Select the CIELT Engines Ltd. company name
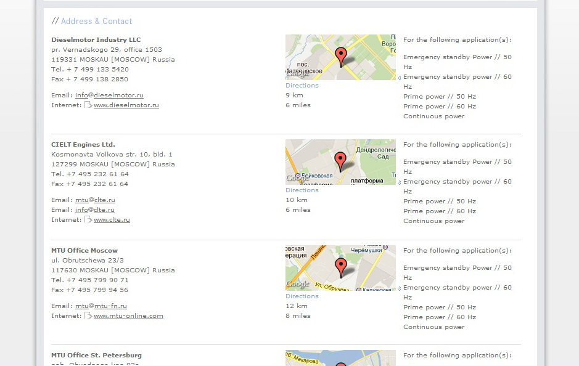This screenshot has height=366, width=579. (x=83, y=144)
